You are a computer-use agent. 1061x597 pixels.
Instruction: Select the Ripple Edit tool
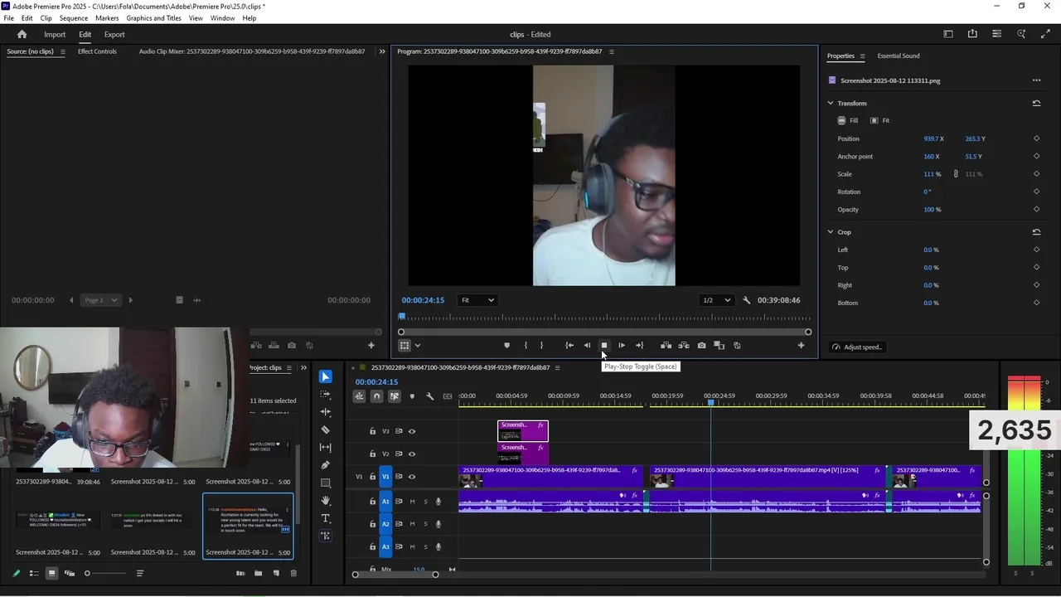(x=325, y=412)
